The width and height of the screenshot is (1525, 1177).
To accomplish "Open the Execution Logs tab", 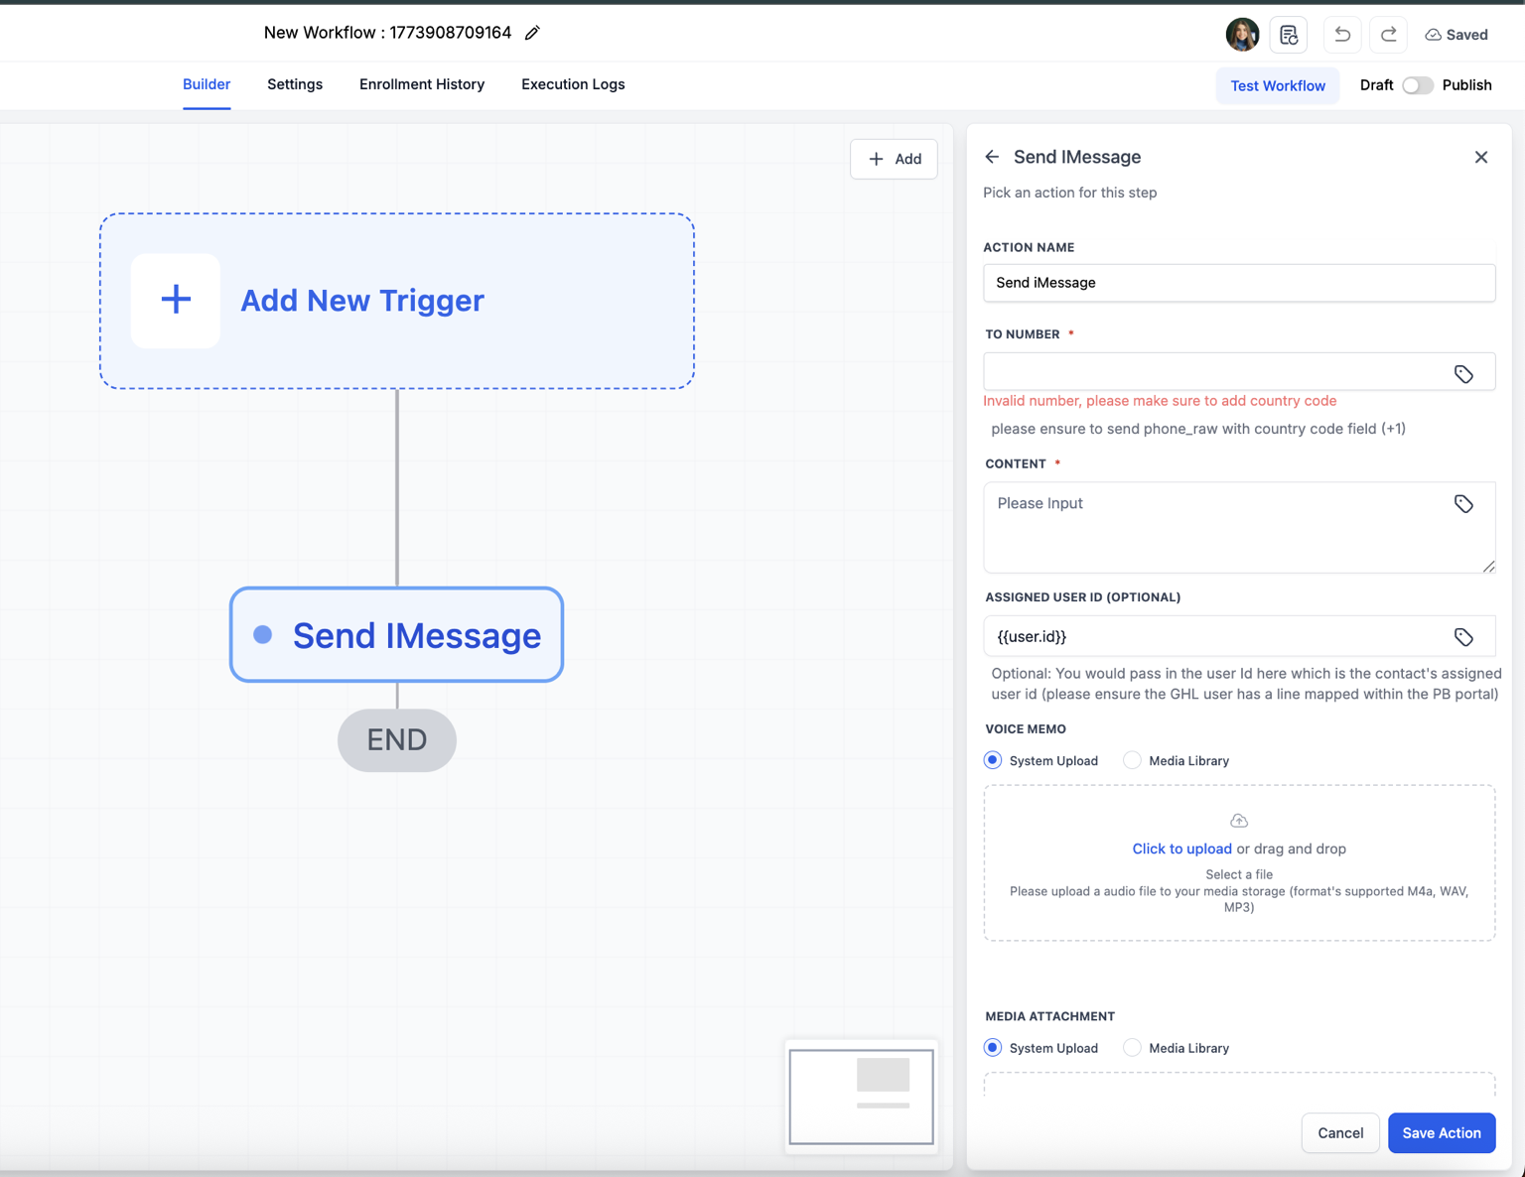I will [x=573, y=84].
